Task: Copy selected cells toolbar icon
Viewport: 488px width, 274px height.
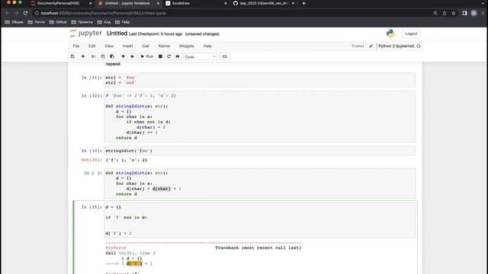Action: [x=103, y=56]
